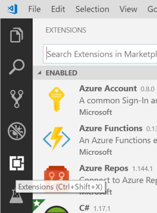Viewport: 157px width, 213px height.
Task: Select the Extensions view icon
Action: 17,163
